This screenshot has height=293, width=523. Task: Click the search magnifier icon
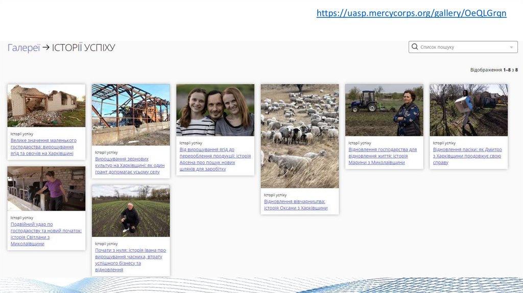tap(415, 47)
